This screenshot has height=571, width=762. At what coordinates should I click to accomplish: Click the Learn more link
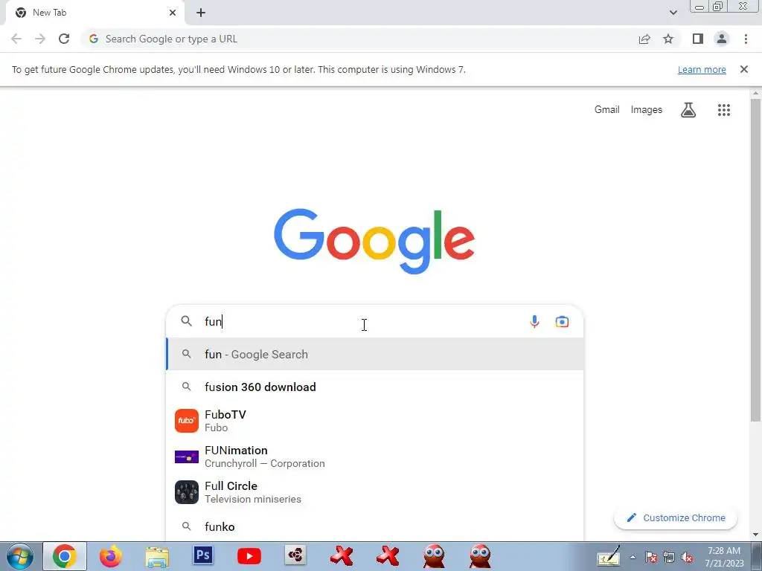point(702,69)
